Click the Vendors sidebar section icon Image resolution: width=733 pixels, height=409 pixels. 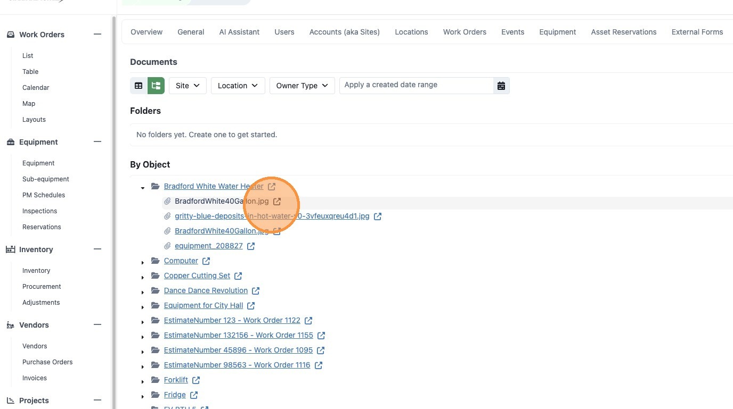10,325
